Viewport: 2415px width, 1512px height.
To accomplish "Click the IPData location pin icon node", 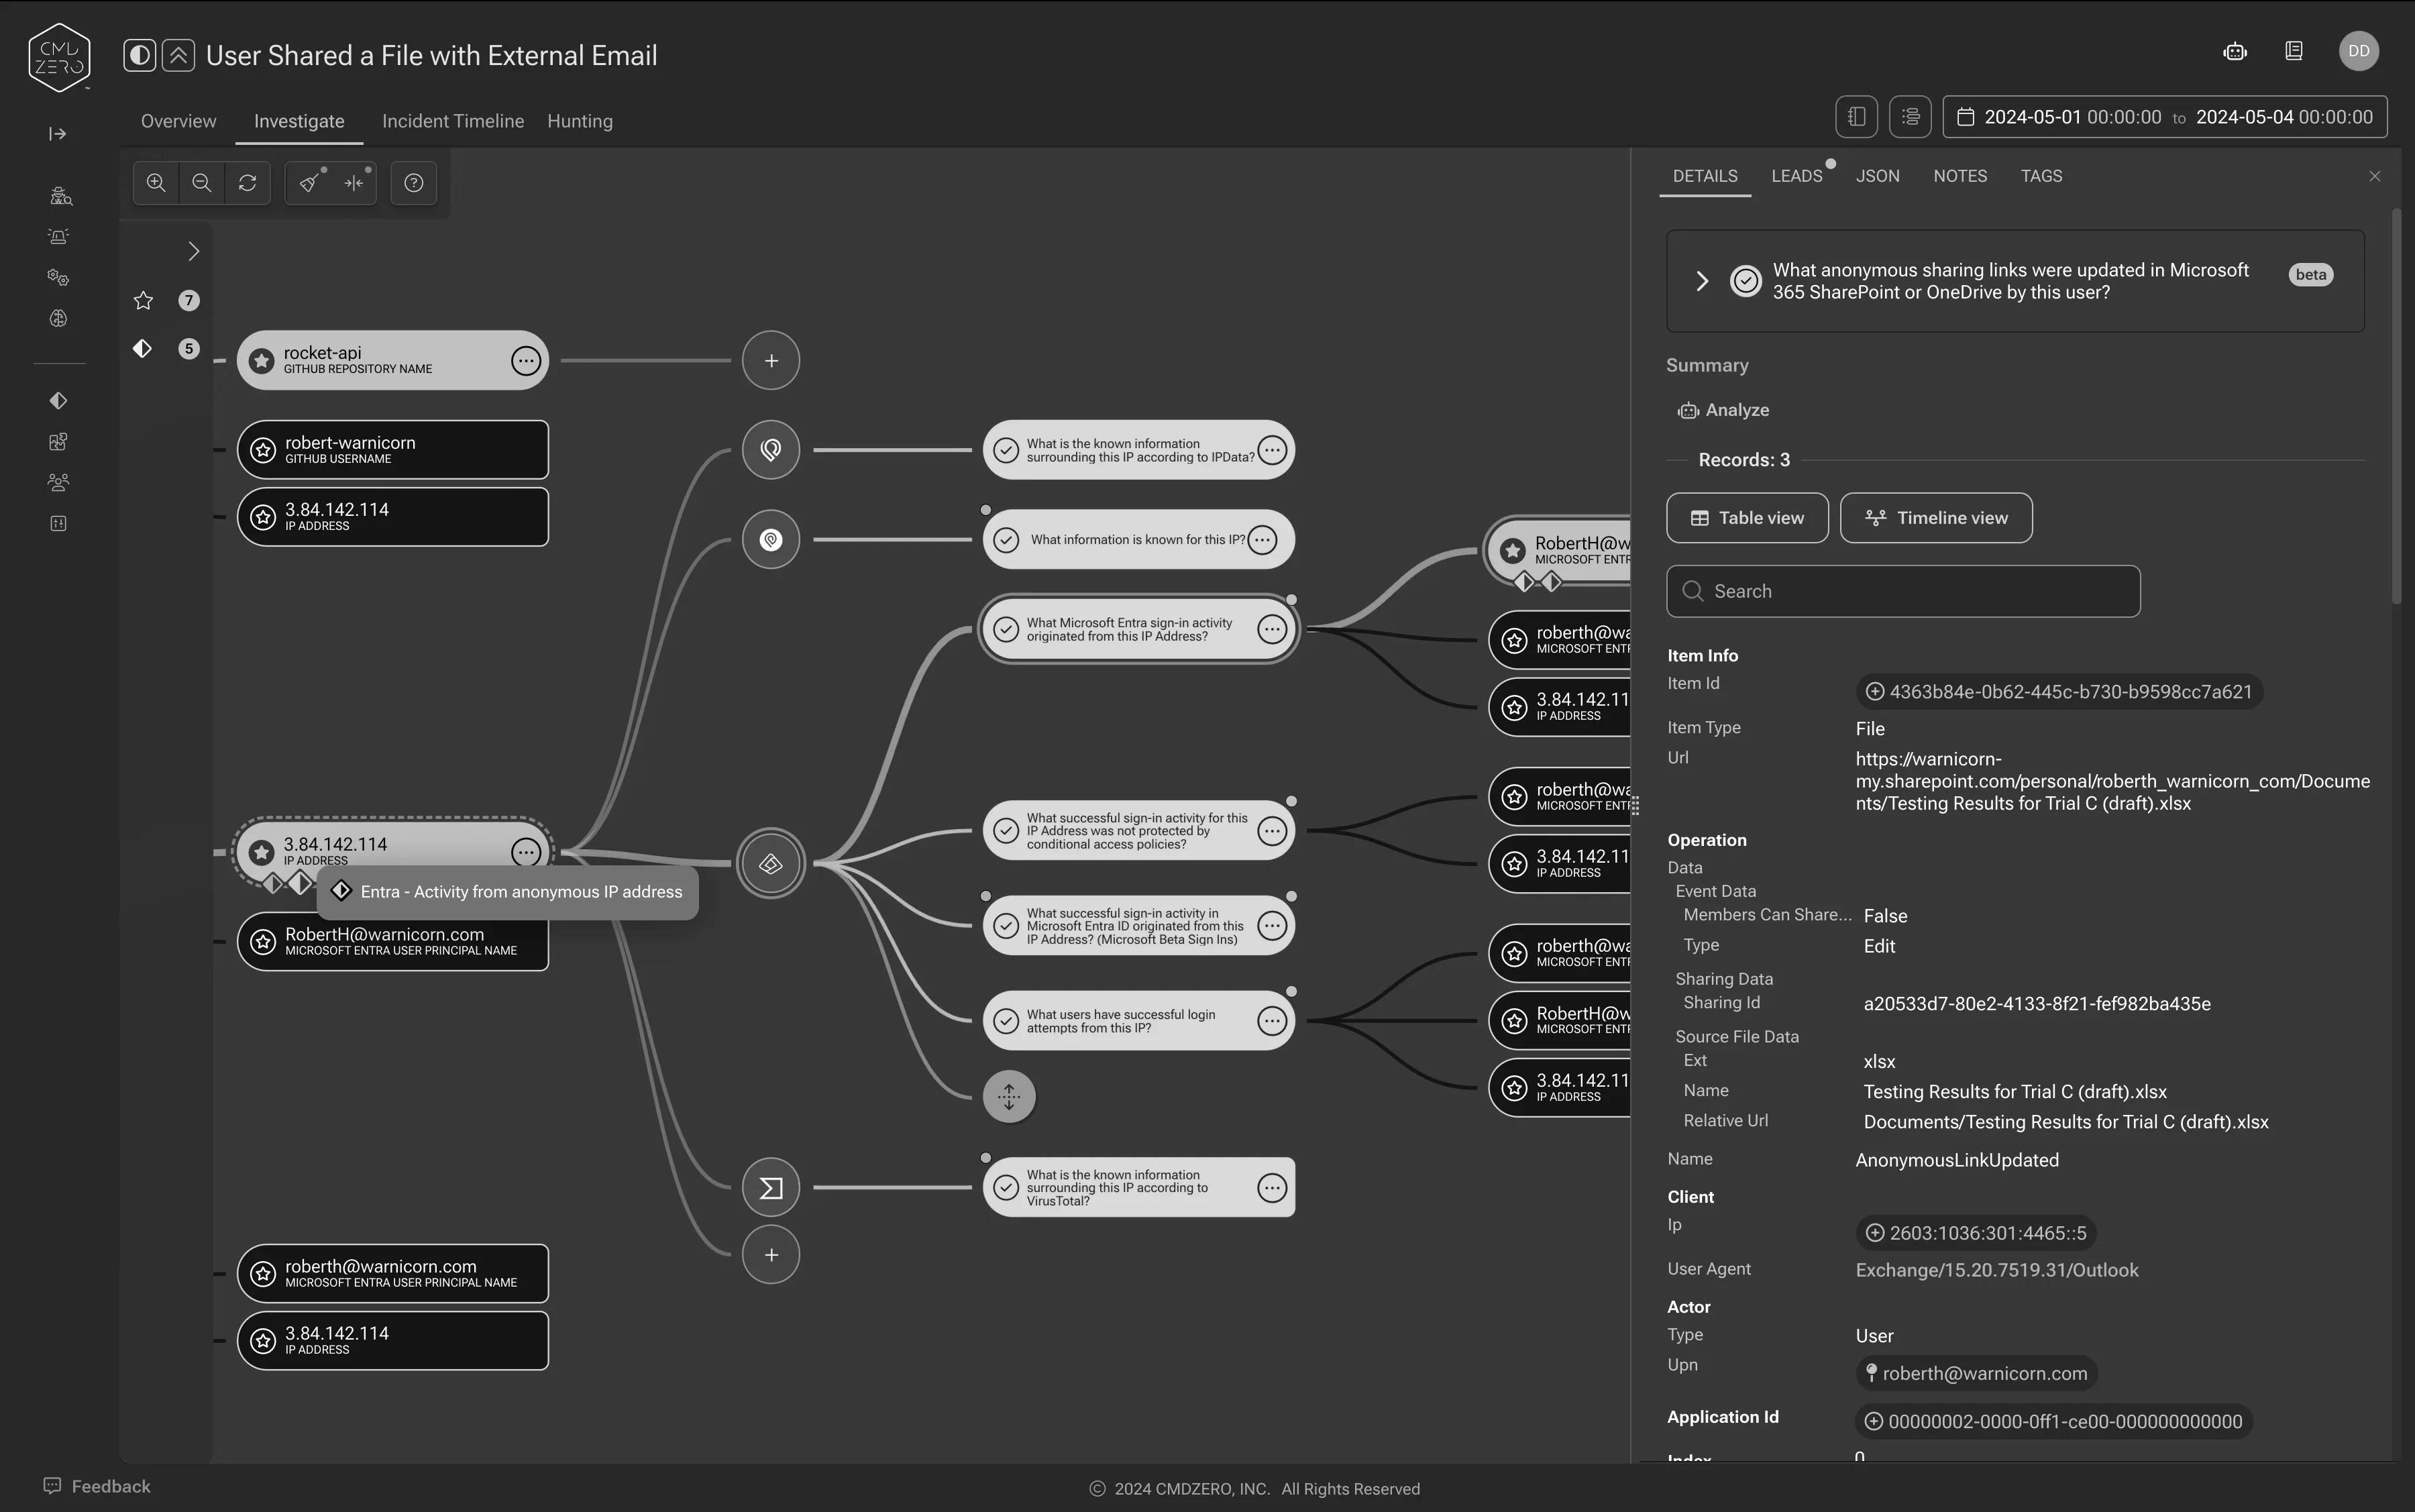I will [x=771, y=450].
